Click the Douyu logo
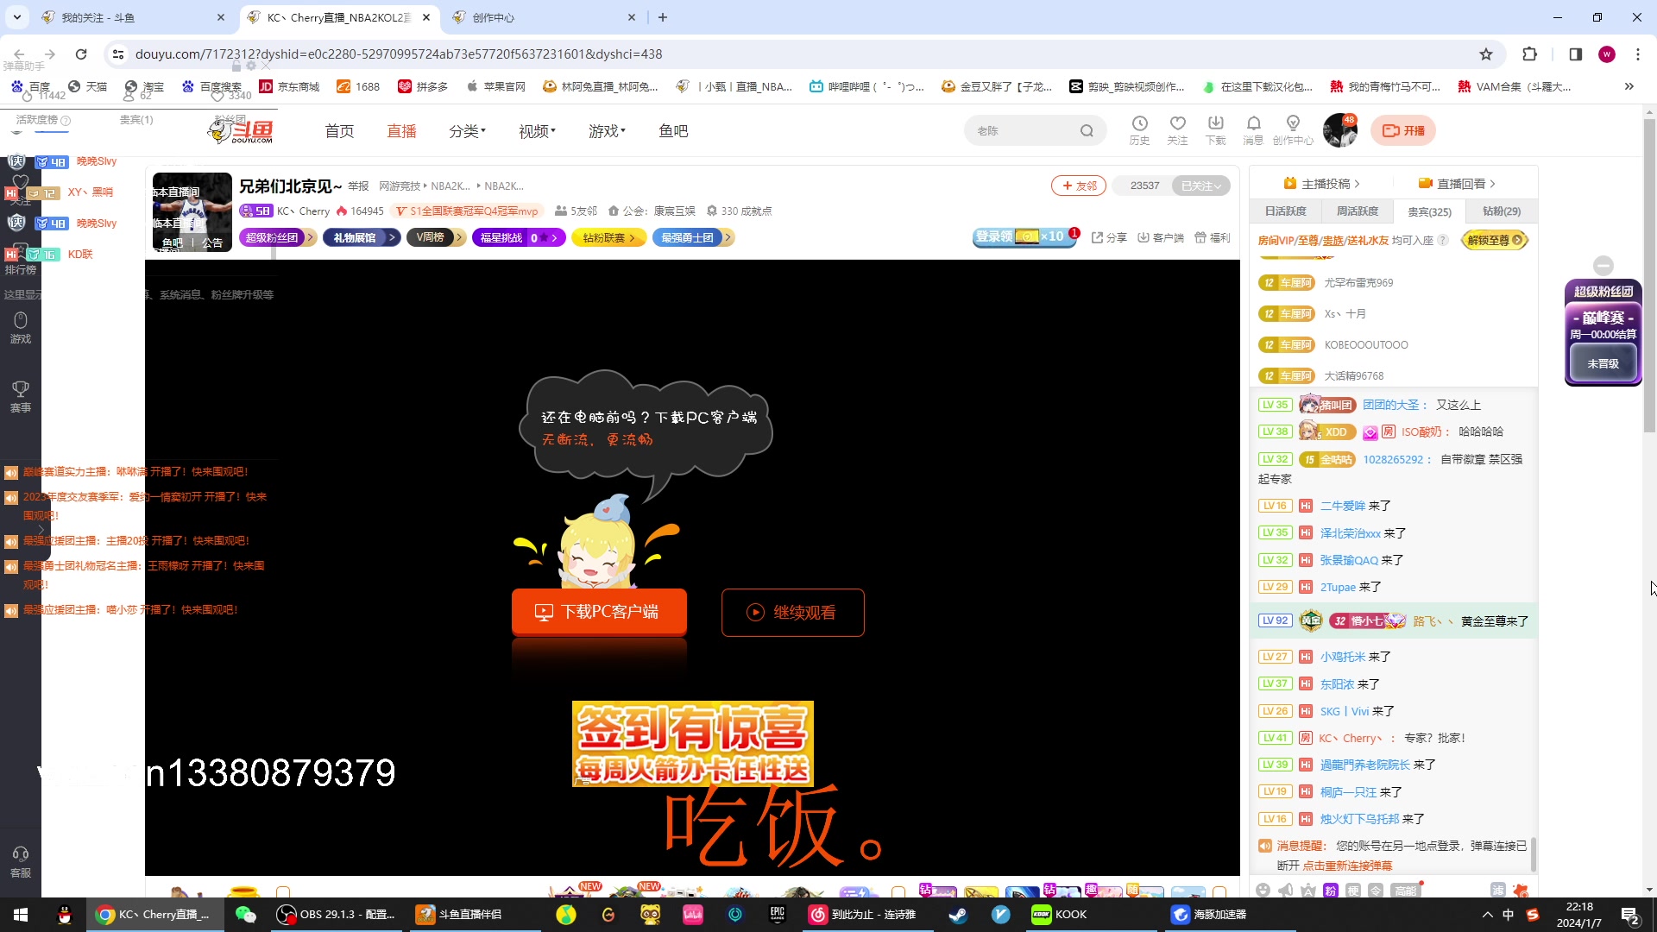The image size is (1657, 932). (x=241, y=131)
